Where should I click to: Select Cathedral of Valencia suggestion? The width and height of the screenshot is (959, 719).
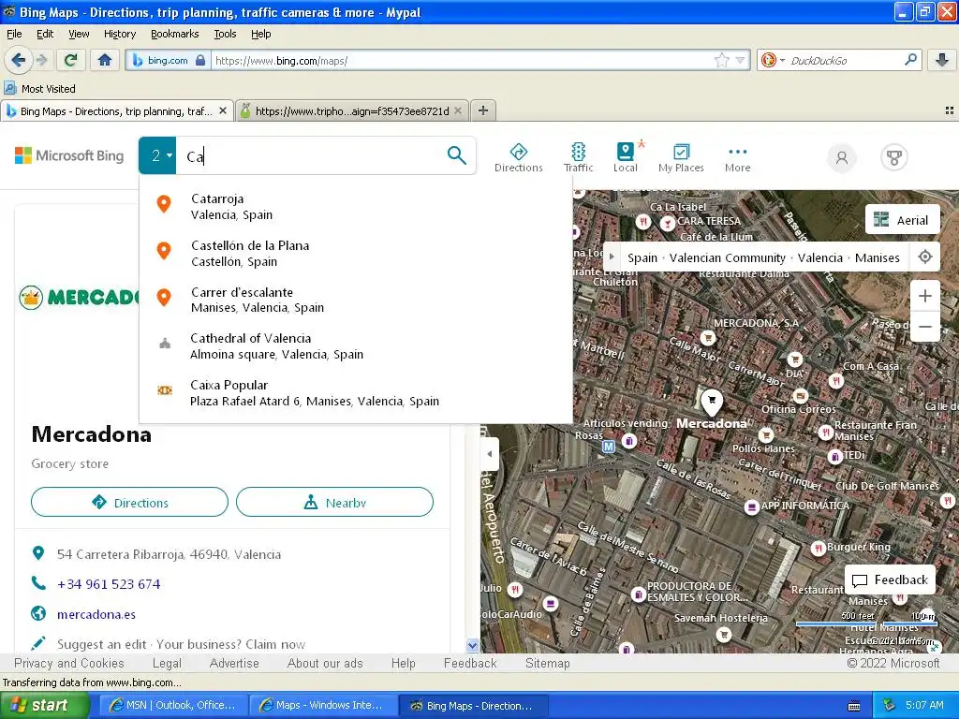[x=356, y=346]
